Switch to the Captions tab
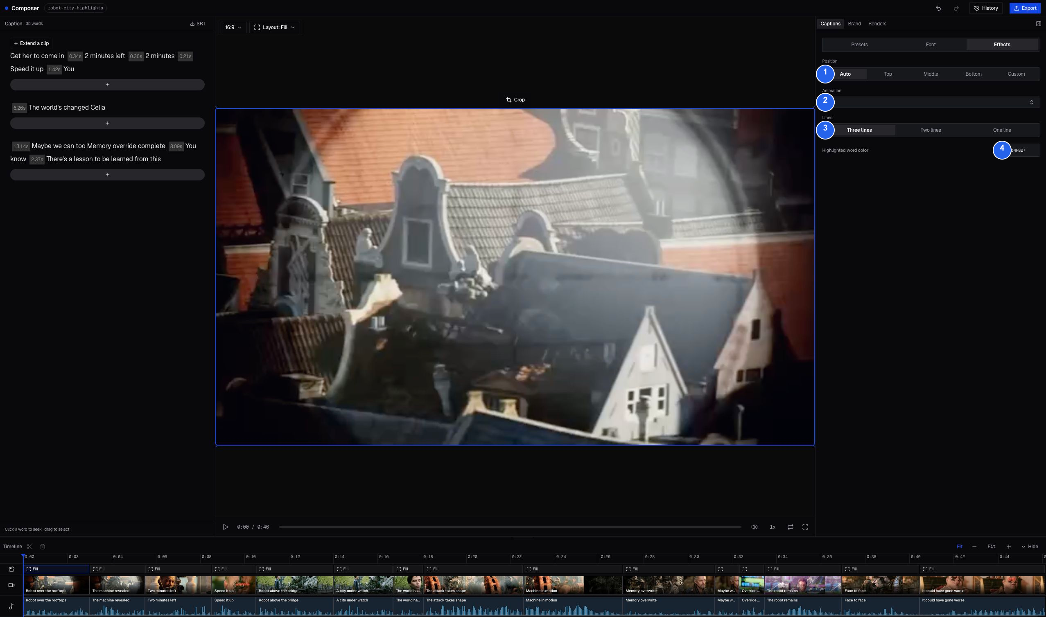The image size is (1046, 617). pos(830,24)
